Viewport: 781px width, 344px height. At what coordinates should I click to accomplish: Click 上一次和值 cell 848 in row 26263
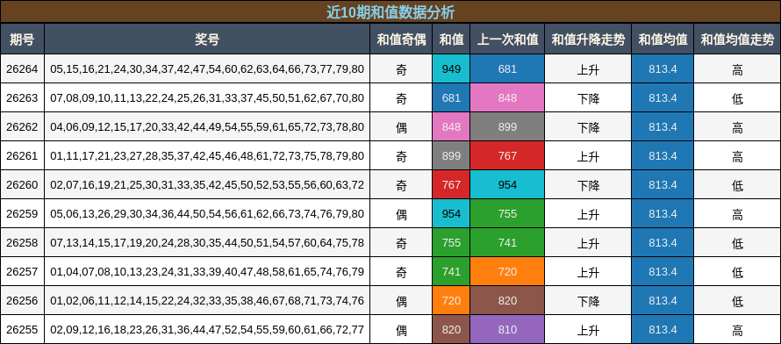click(507, 97)
